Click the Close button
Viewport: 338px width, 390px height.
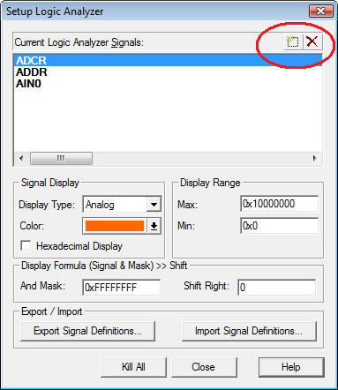point(204,367)
